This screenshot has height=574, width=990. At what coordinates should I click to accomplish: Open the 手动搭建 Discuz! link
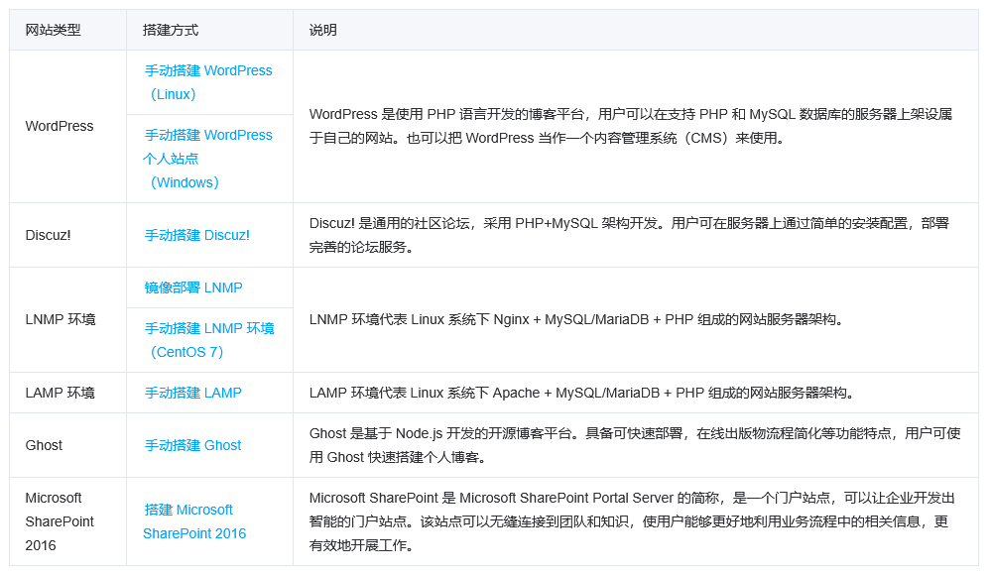pos(197,235)
